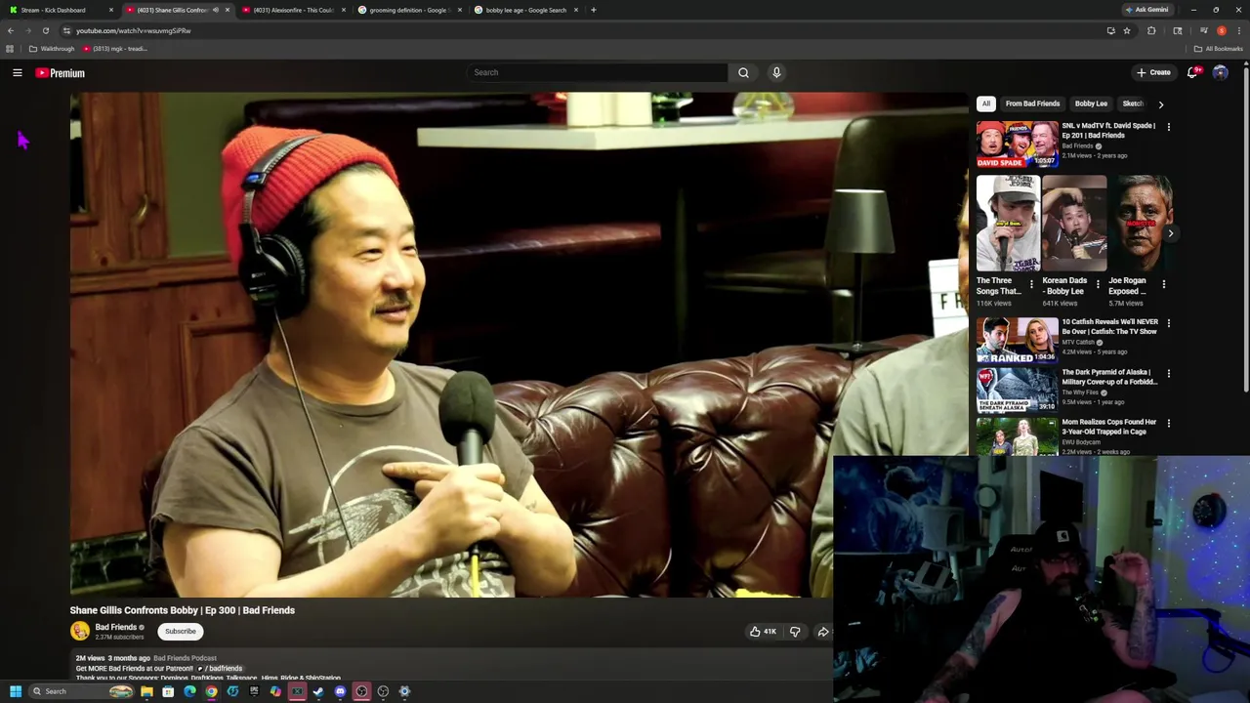The width and height of the screenshot is (1250, 703).
Task: Open Joe Rogan Exposed short thumbnail
Action: [1140, 224]
